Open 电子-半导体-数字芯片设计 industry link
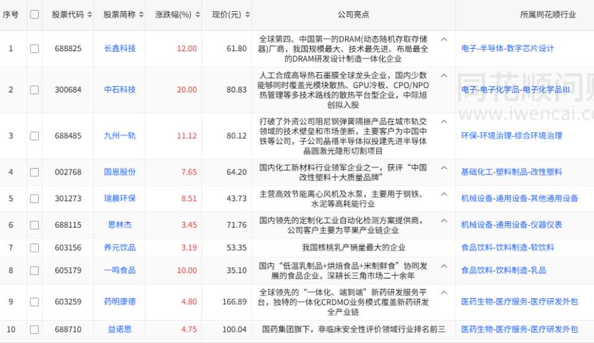Viewport: 594px width, 343px height. 507,48
